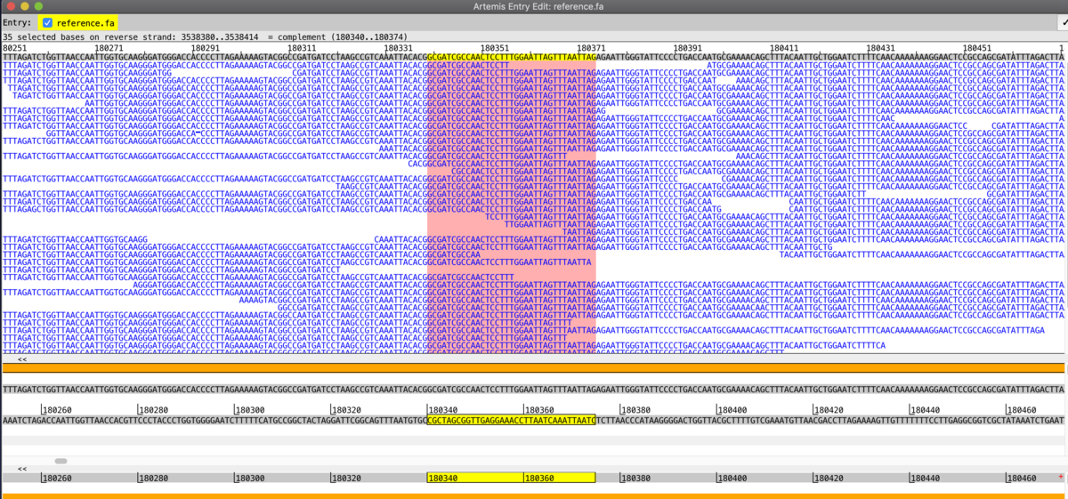Click the yellow highlighted reverse-strand sequence CGCTAGCGGTTGAGG
This screenshot has height=499, width=1068.
click(x=511, y=420)
